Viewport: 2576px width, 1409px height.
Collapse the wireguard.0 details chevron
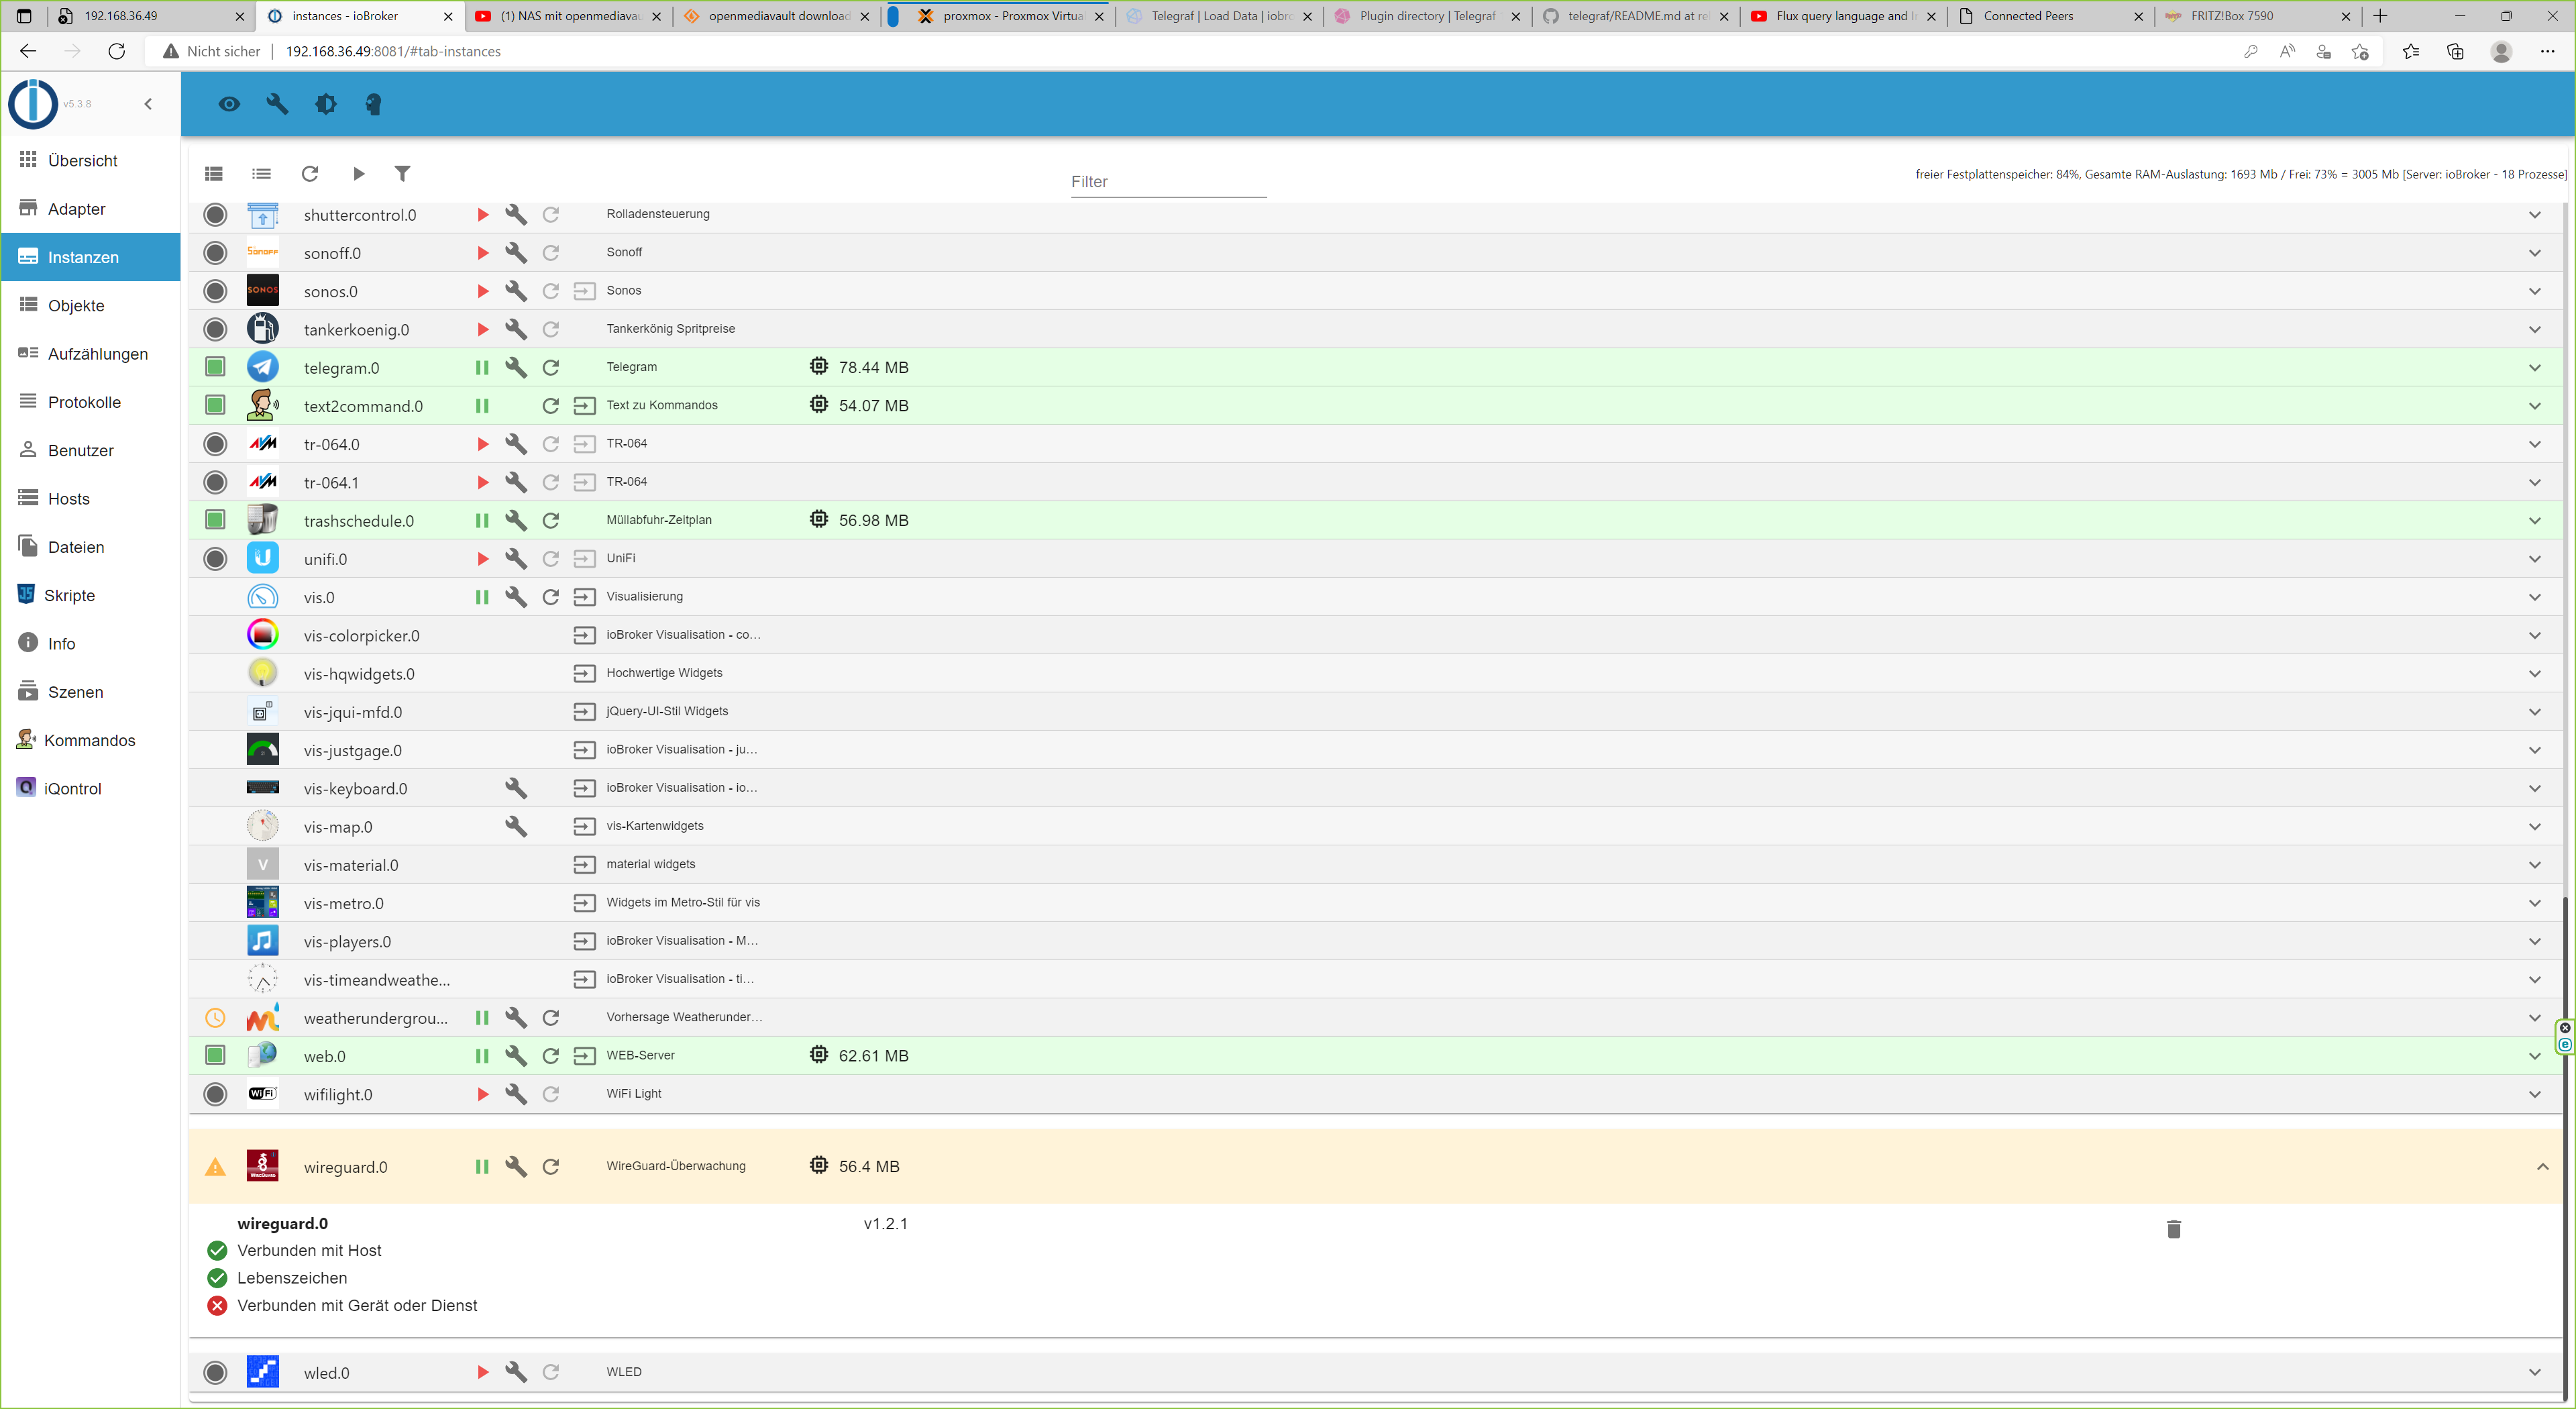[2542, 1166]
